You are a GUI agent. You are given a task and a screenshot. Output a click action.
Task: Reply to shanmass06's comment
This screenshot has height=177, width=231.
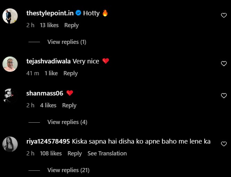tap(69, 105)
